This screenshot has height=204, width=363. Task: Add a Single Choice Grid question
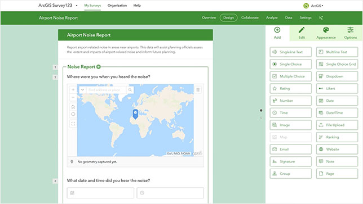point(337,64)
